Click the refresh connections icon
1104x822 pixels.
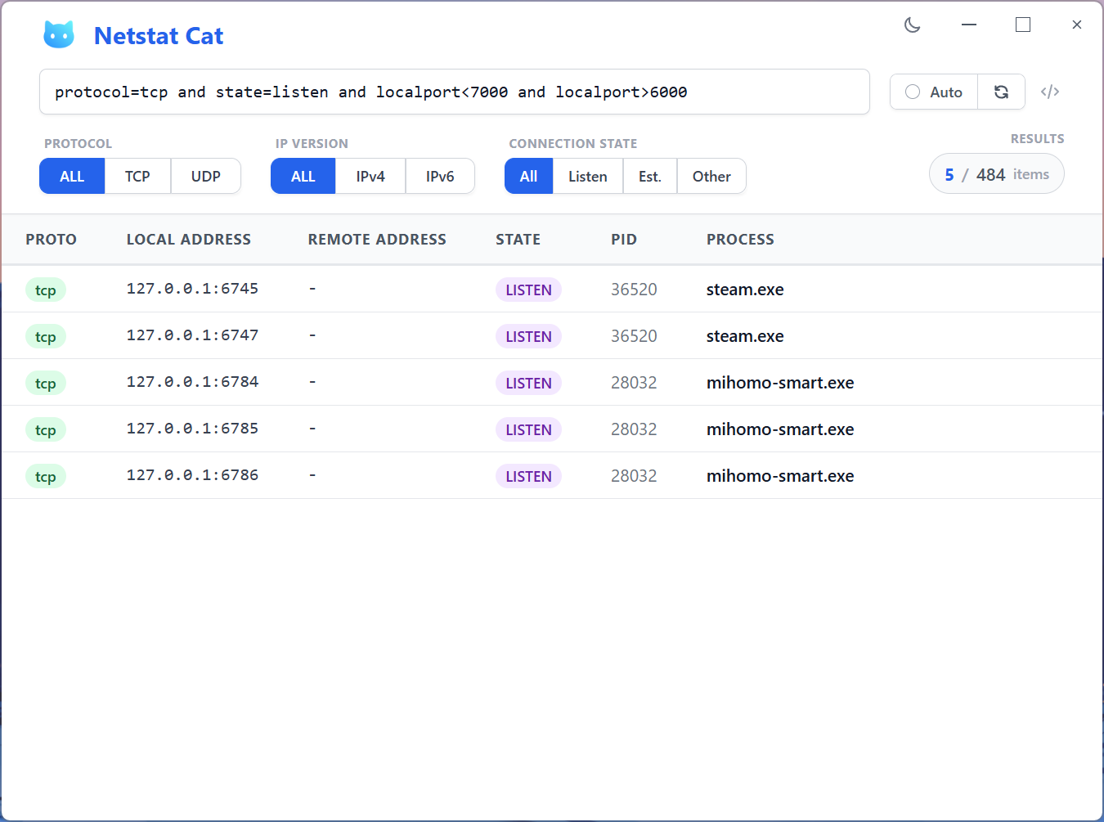[x=1001, y=92]
